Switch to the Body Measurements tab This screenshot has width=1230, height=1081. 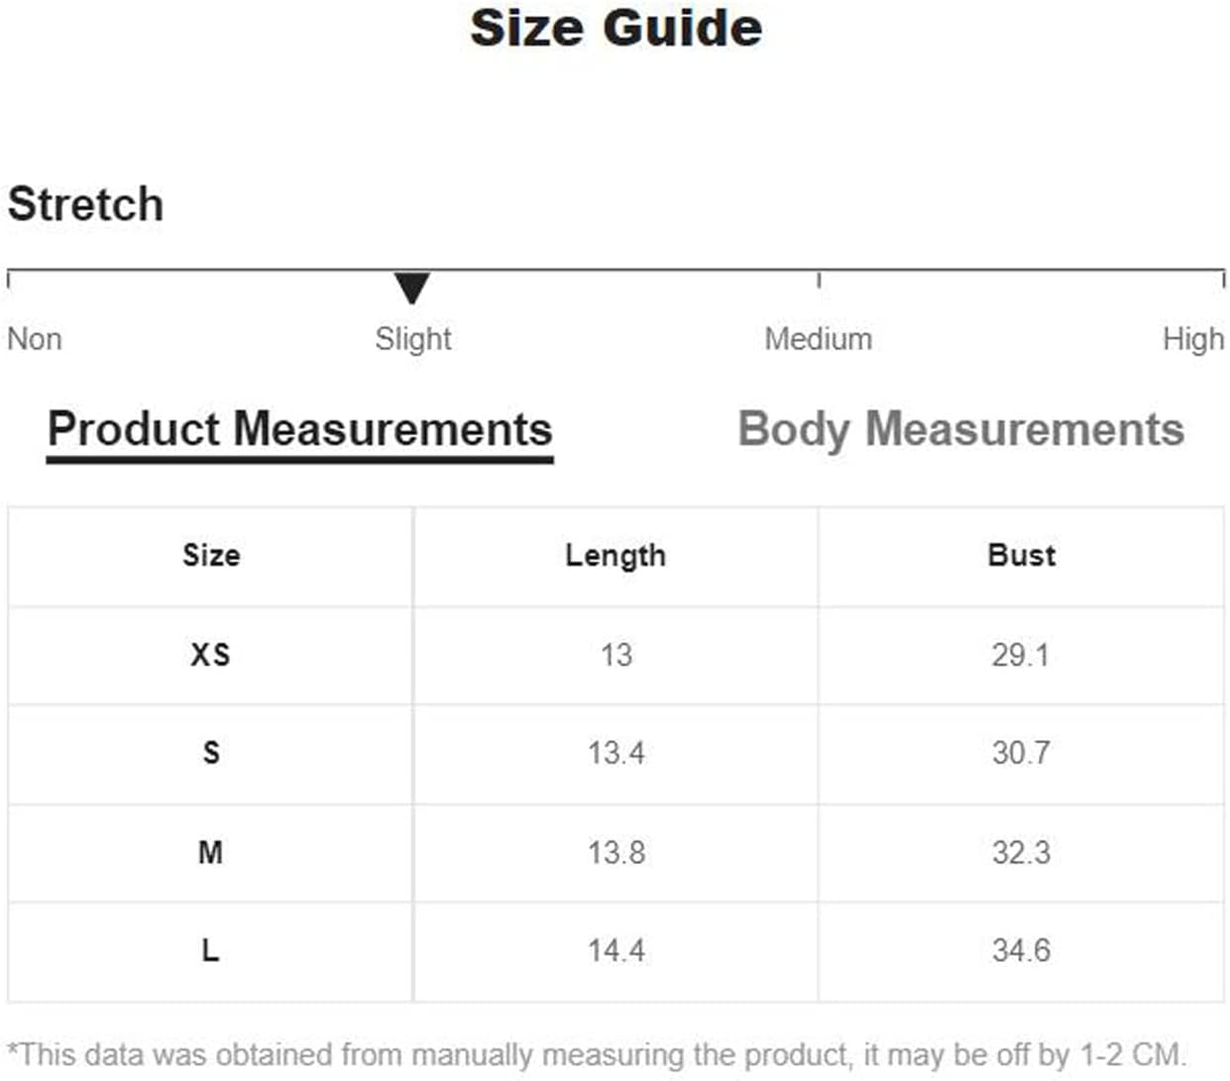tap(960, 430)
